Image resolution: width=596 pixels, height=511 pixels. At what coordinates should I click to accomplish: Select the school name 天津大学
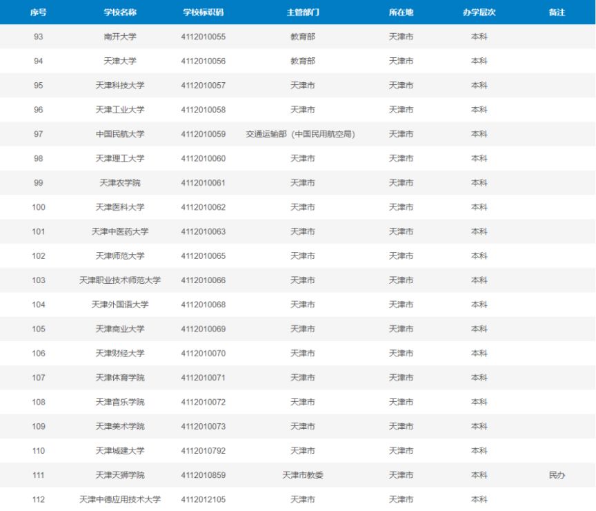tap(120, 61)
